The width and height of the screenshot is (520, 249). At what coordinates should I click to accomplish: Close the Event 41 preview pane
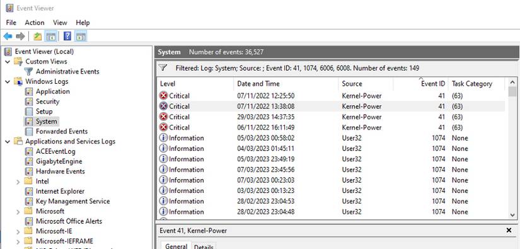509,230
